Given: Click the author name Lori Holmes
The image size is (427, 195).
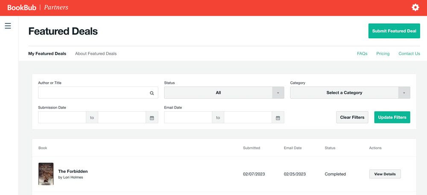Looking at the screenshot, I should click(x=73, y=178).
